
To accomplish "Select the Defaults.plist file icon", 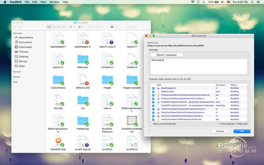I will click(x=82, y=80).
